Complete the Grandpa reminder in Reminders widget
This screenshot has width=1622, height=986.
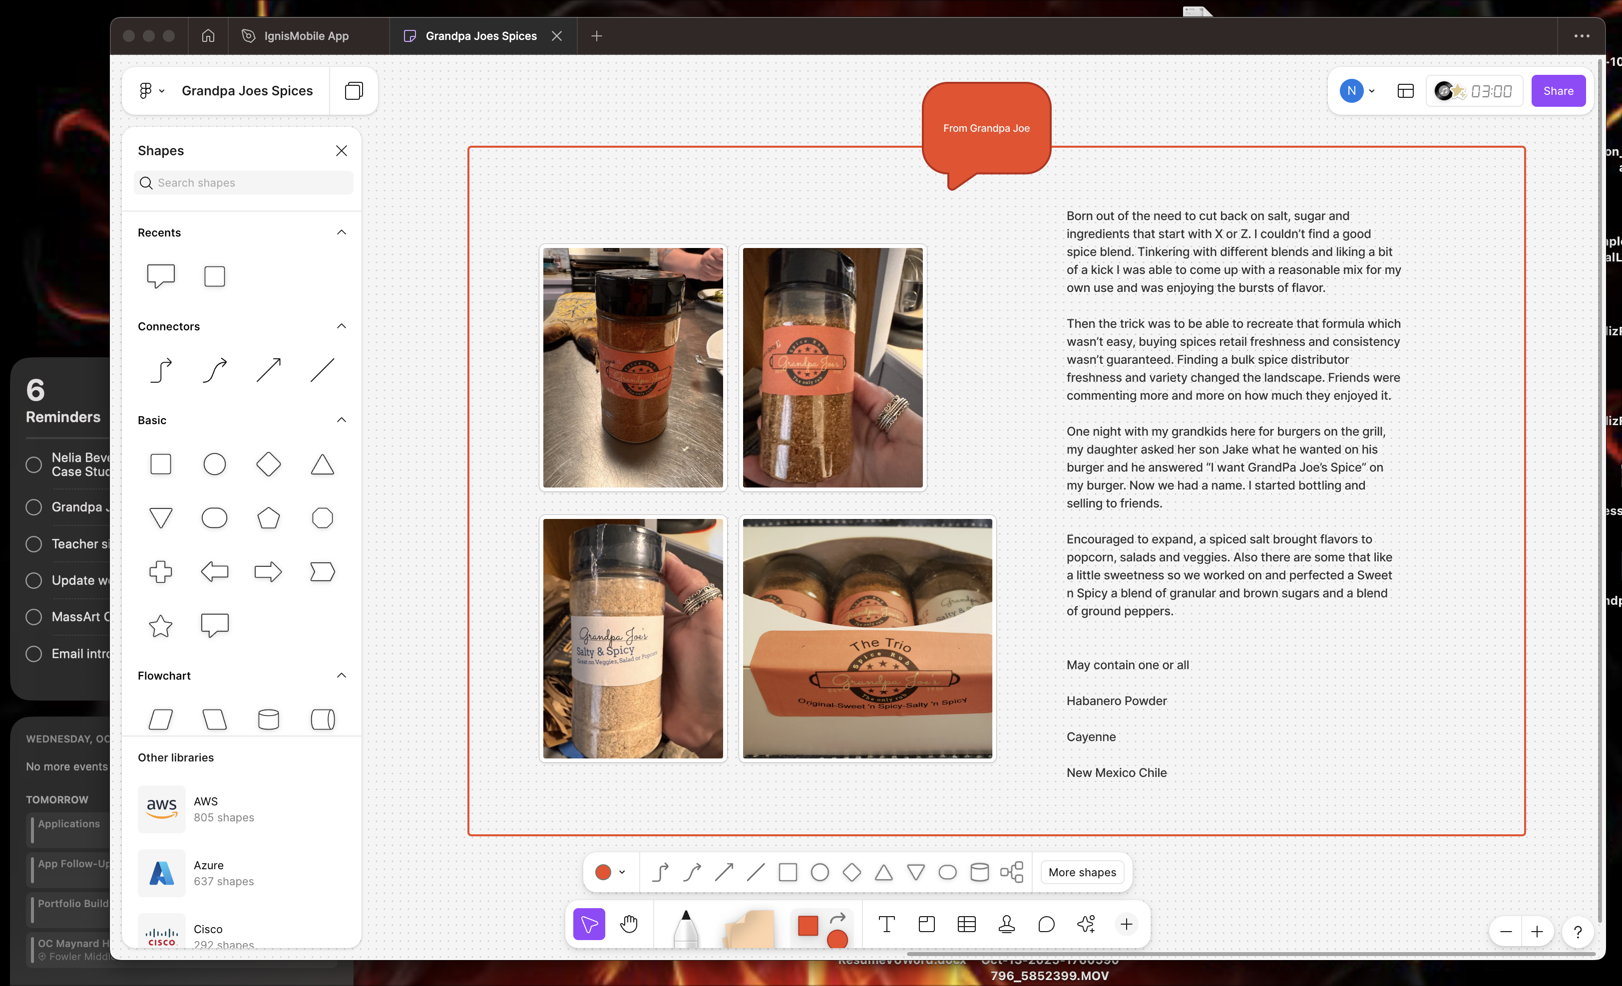tap(33, 507)
